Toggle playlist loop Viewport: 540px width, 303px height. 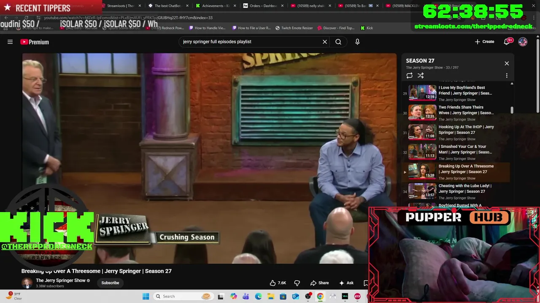pyautogui.click(x=409, y=76)
